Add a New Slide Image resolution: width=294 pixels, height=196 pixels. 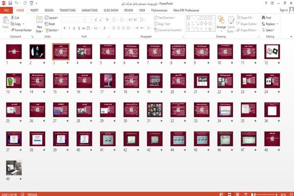point(39,24)
